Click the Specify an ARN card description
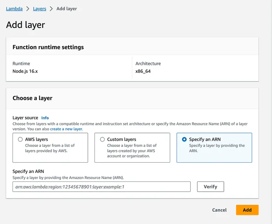This screenshot has width=272, height=224. pyautogui.click(x=216, y=148)
